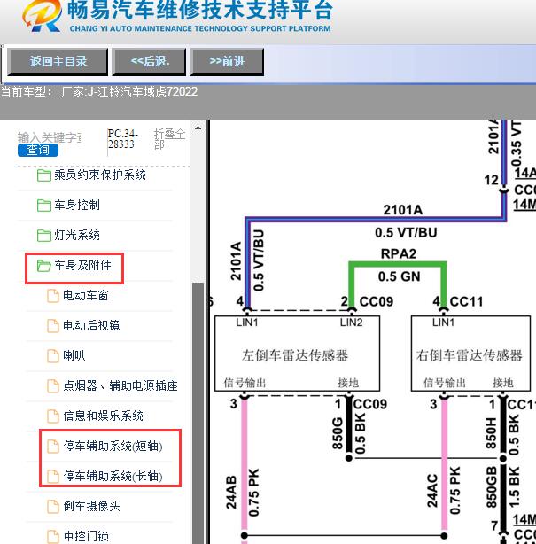Click the horizontal 0.5 VT/BU label
This screenshot has height=544, width=536.
pyautogui.click(x=406, y=232)
